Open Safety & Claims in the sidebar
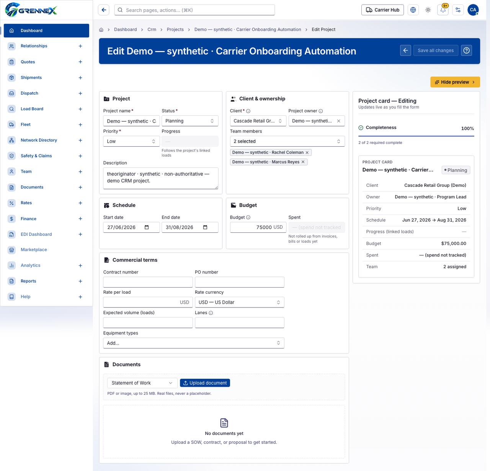The image size is (490, 471). coord(46,156)
